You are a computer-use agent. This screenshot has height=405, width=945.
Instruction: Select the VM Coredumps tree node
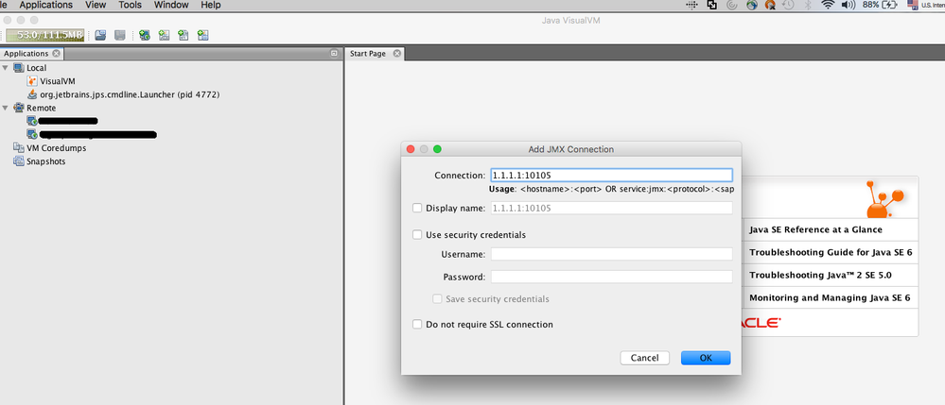click(x=56, y=148)
